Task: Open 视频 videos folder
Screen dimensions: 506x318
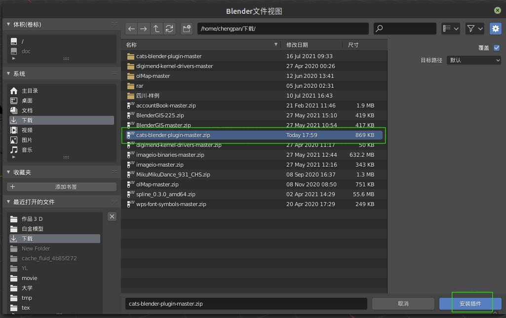Action: tap(62, 130)
